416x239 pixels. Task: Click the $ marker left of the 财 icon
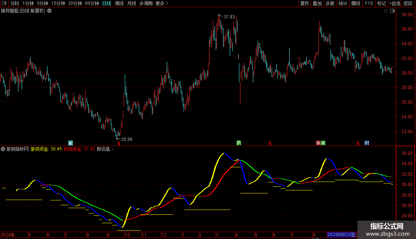pyautogui.click(x=358, y=143)
